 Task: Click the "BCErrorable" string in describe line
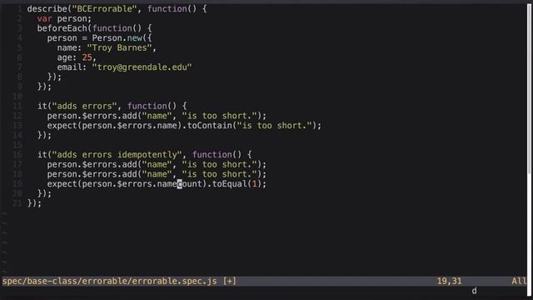[x=104, y=9]
